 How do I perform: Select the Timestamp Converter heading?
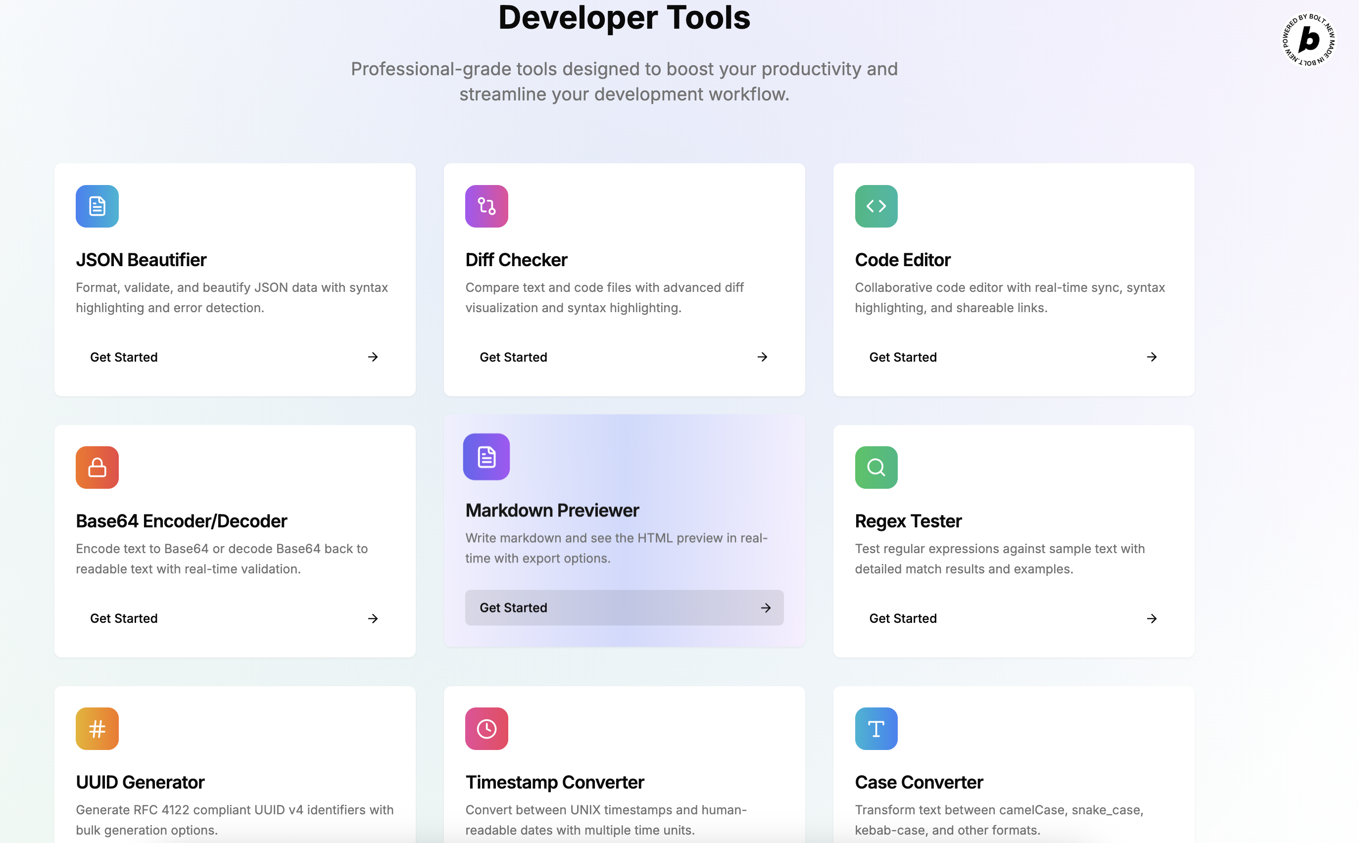tap(554, 782)
